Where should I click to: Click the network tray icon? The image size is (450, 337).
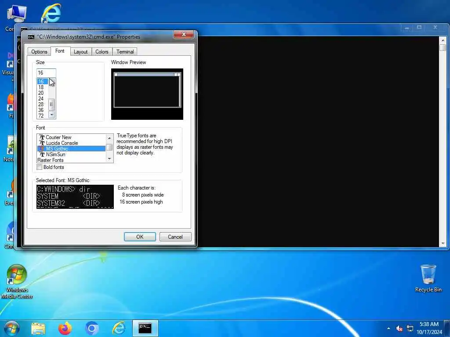410,329
